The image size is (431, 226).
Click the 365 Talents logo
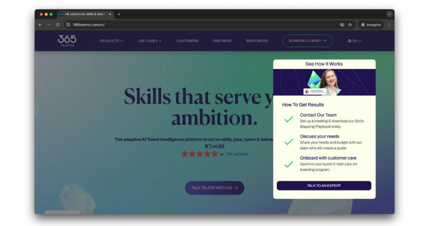coord(67,41)
